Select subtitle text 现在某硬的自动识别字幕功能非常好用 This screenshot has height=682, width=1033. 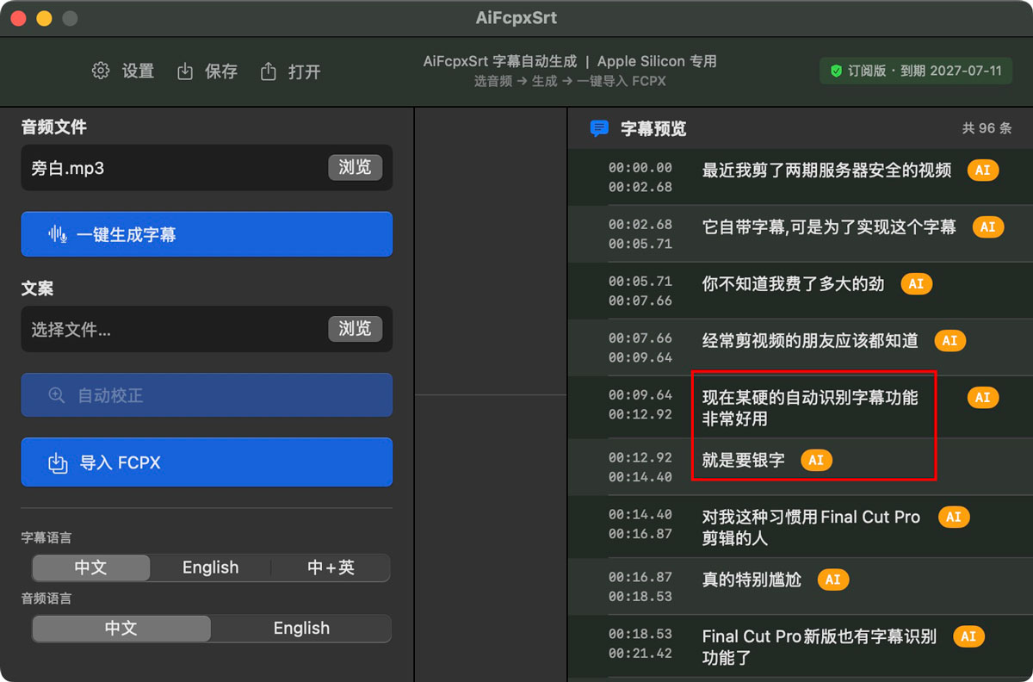810,408
